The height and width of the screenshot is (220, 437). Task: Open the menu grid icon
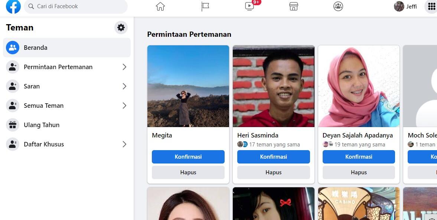431,6
